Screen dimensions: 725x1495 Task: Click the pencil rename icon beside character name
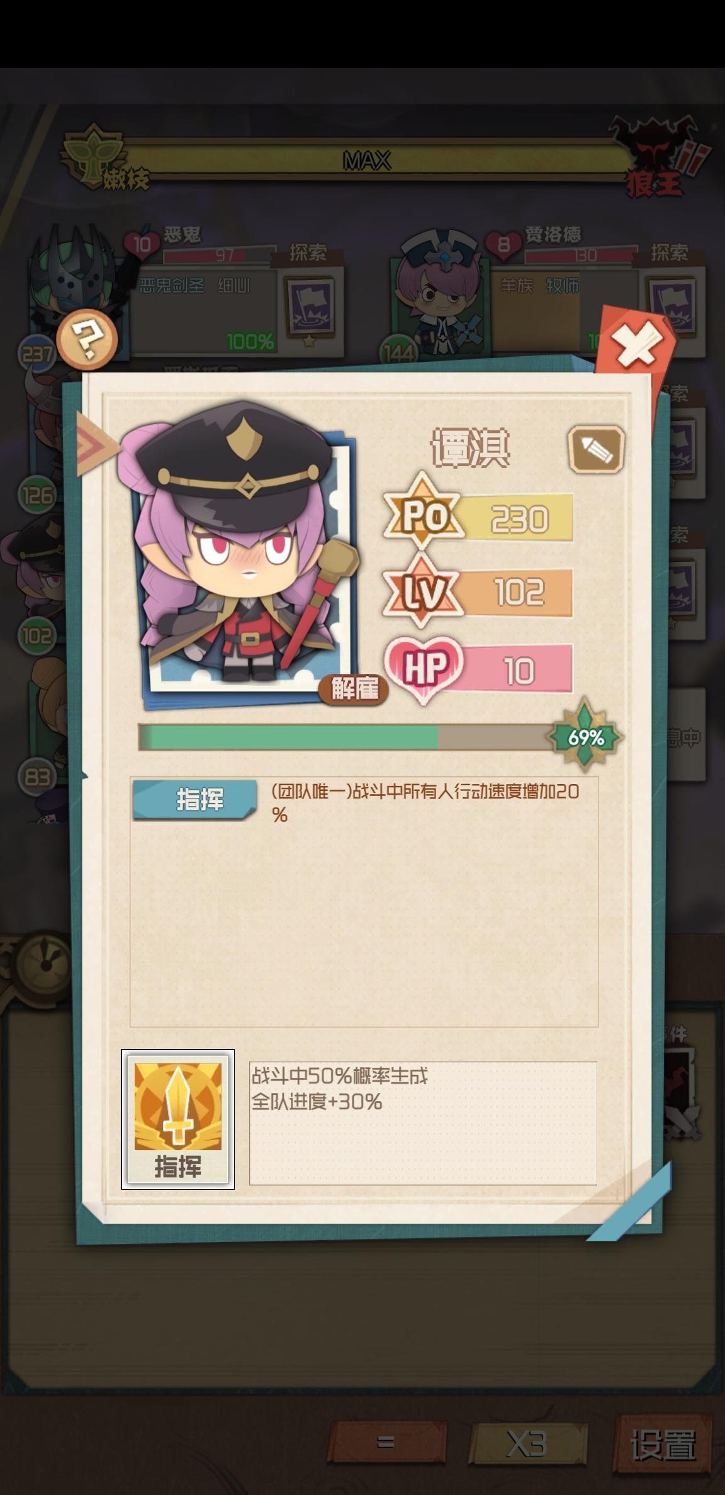click(596, 449)
